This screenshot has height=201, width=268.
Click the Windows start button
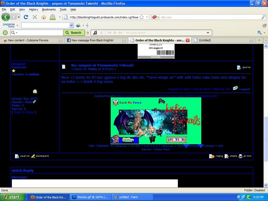13,197
